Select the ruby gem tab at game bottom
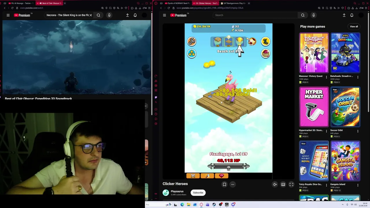 point(221,176)
